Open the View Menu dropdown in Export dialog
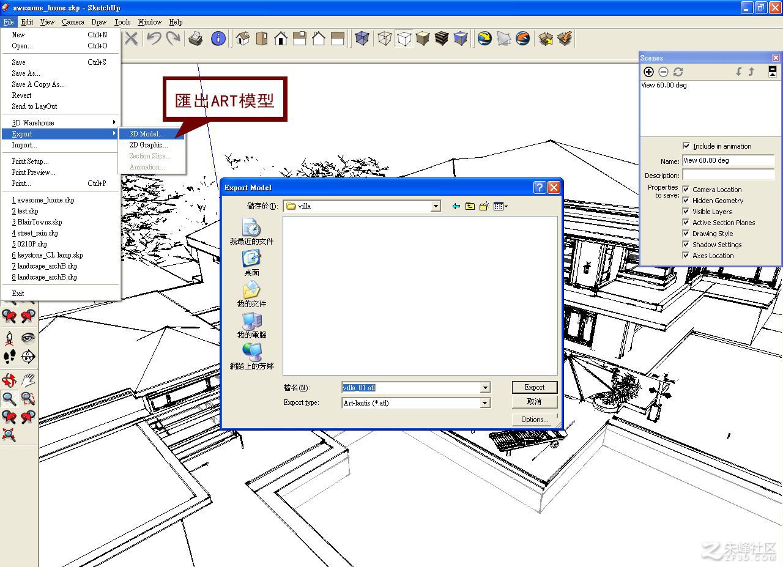 tap(501, 206)
